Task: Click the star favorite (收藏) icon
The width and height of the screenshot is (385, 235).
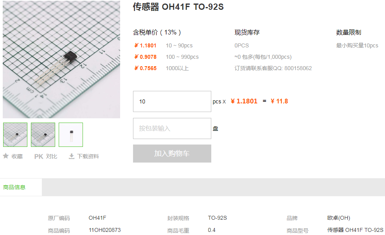Action: point(6,156)
